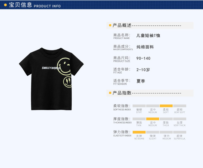
Task: Click the orange square next to 产品概述
Action: tap(110, 25)
